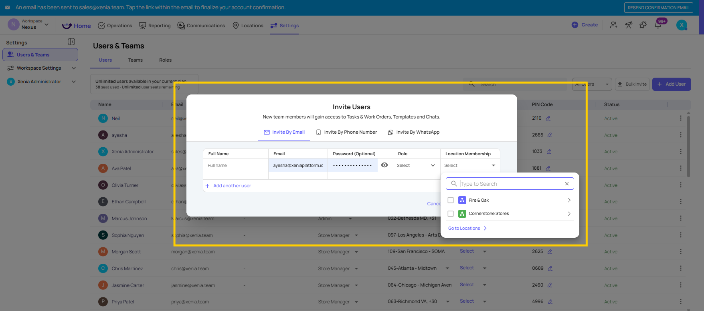
Task: Switch to Invite By WhatsApp tab
Action: click(414, 132)
